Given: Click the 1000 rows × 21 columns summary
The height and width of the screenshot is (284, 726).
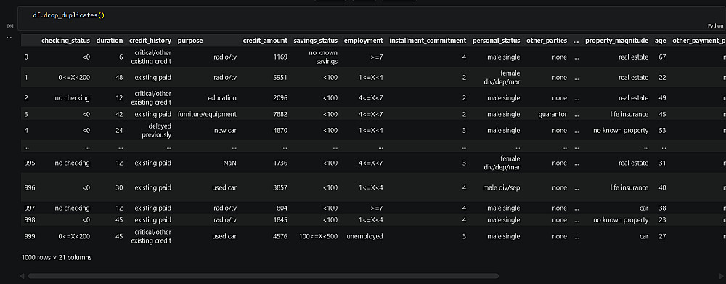Looking at the screenshot, I should click(x=57, y=257).
